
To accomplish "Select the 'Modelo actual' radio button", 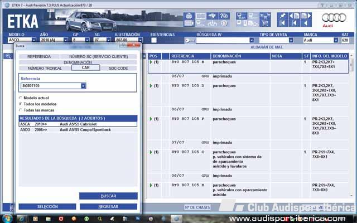I will coord(21,98).
